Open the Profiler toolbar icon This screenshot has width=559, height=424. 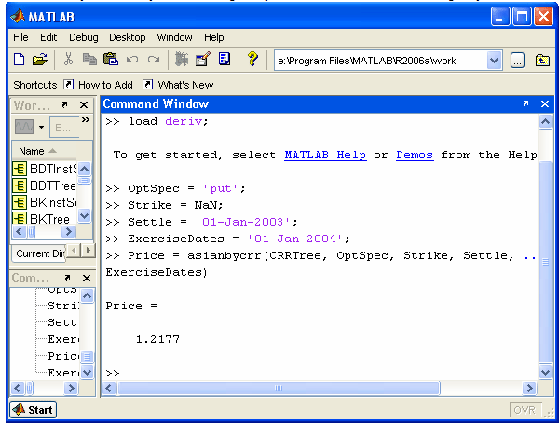coord(225,60)
